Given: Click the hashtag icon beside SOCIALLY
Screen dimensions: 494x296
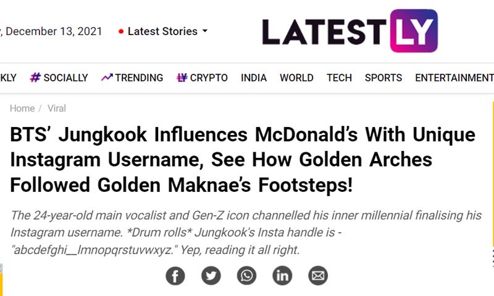Looking at the screenshot, I should [x=36, y=78].
